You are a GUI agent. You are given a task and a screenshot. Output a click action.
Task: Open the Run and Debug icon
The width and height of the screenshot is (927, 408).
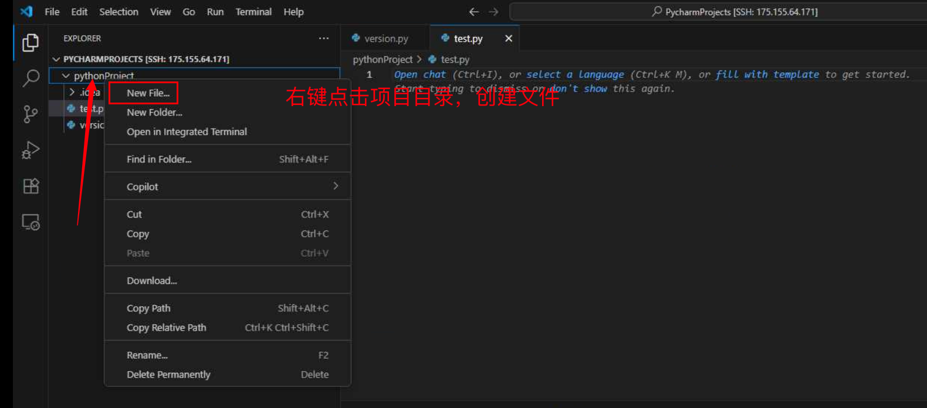click(x=31, y=150)
